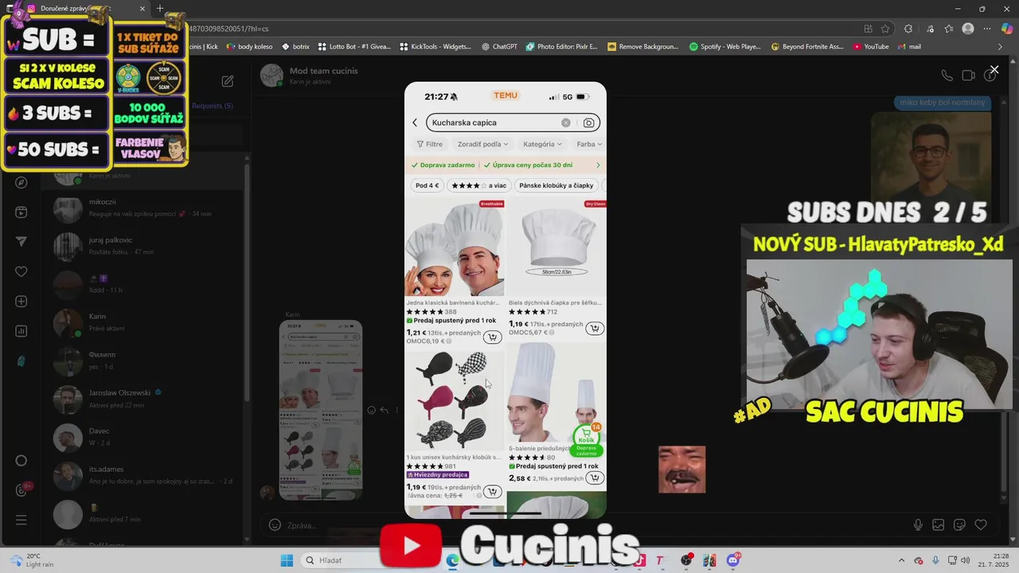Click the browser favorites star icon
The height and width of the screenshot is (573, 1019).
click(x=884, y=29)
